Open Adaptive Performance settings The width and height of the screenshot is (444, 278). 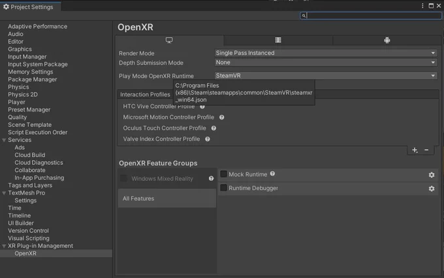pos(37,27)
